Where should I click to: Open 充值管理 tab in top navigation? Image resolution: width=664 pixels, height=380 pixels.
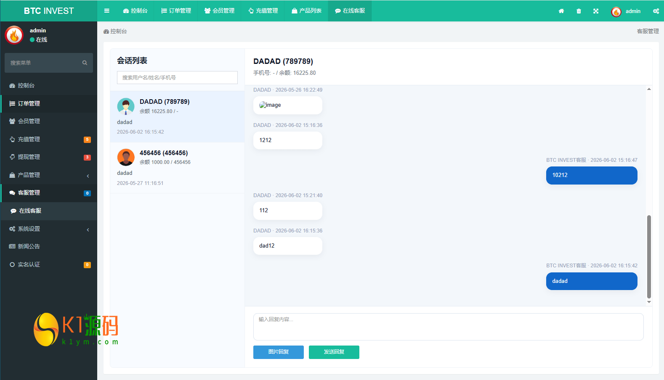click(263, 11)
